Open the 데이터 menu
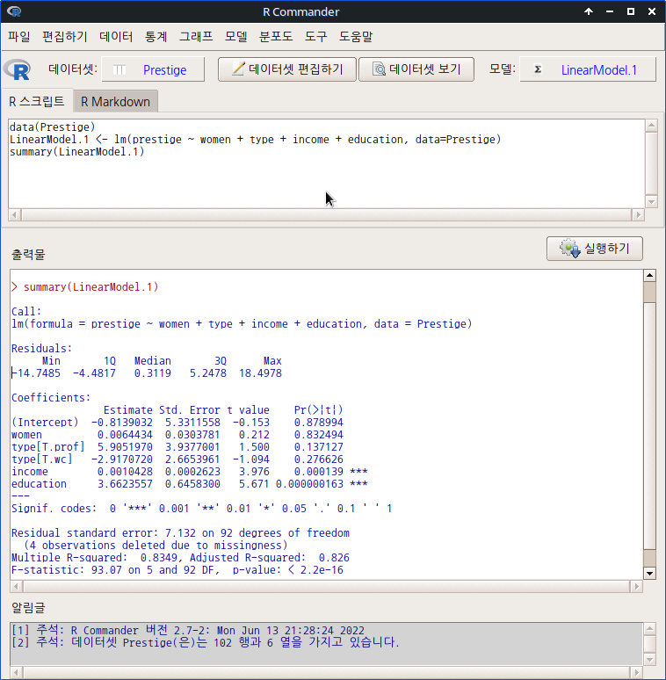Viewport: 666px width, 680px height. 116,36
